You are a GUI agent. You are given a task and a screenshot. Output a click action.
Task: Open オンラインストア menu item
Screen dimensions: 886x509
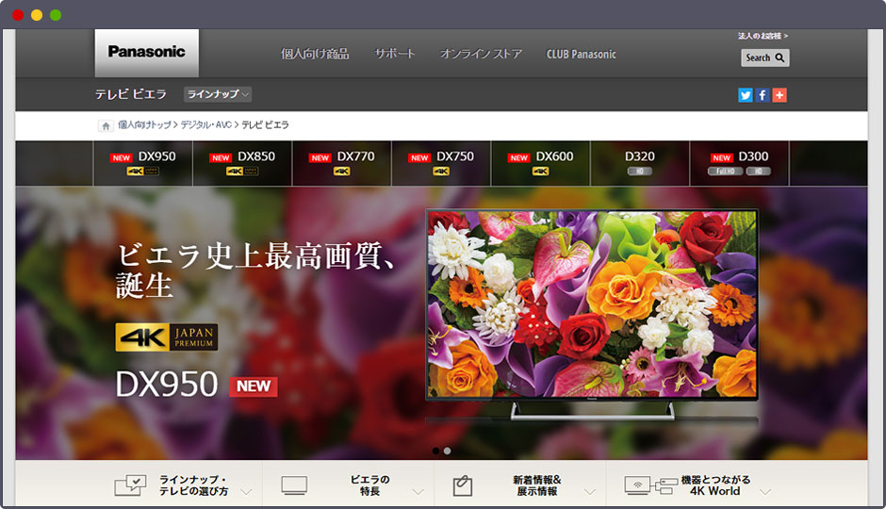point(481,55)
